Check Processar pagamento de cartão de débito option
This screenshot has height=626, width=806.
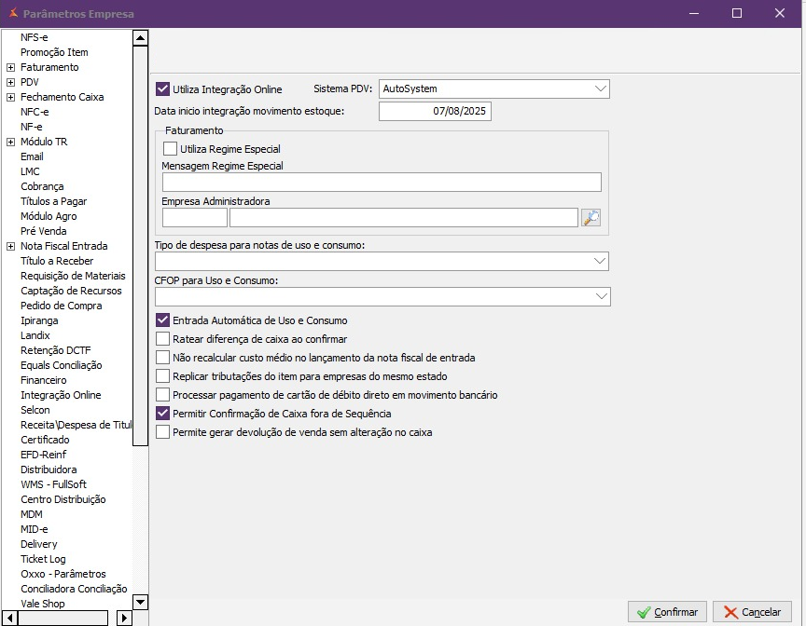pyautogui.click(x=162, y=395)
